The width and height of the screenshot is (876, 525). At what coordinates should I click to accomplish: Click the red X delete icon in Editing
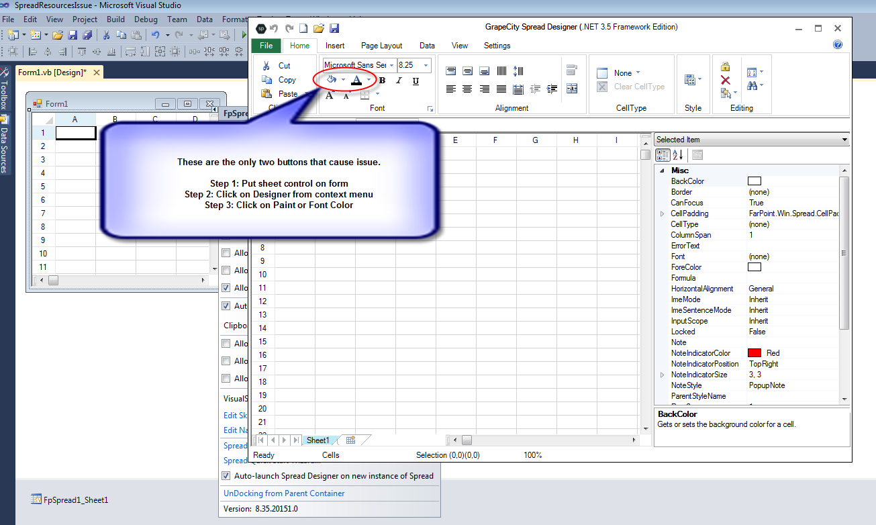tap(725, 80)
